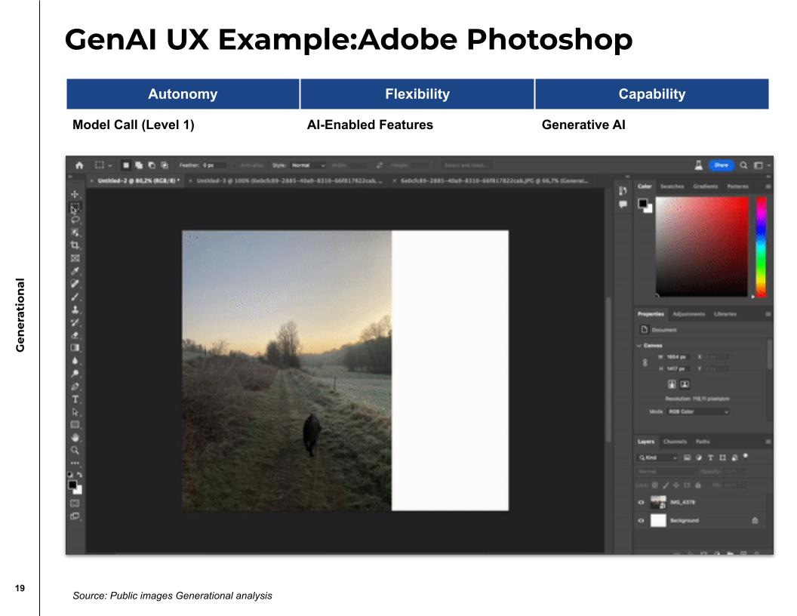
Task: Toggle the layer filter on/off switch
Action: click(746, 456)
